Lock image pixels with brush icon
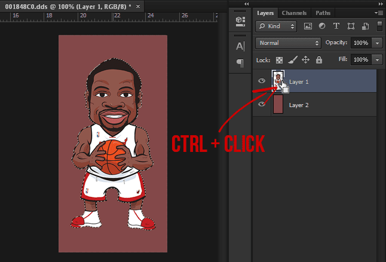 tap(292, 60)
